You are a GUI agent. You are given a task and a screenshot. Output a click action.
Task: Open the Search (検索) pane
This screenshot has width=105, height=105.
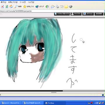(x=18, y=6)
